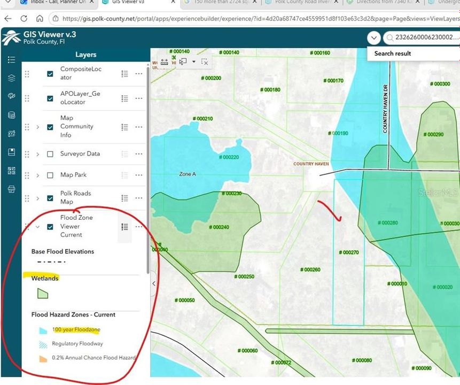Uncheck Map Community Info layer
Viewport: 460px width, 385px height.
(x=50, y=127)
